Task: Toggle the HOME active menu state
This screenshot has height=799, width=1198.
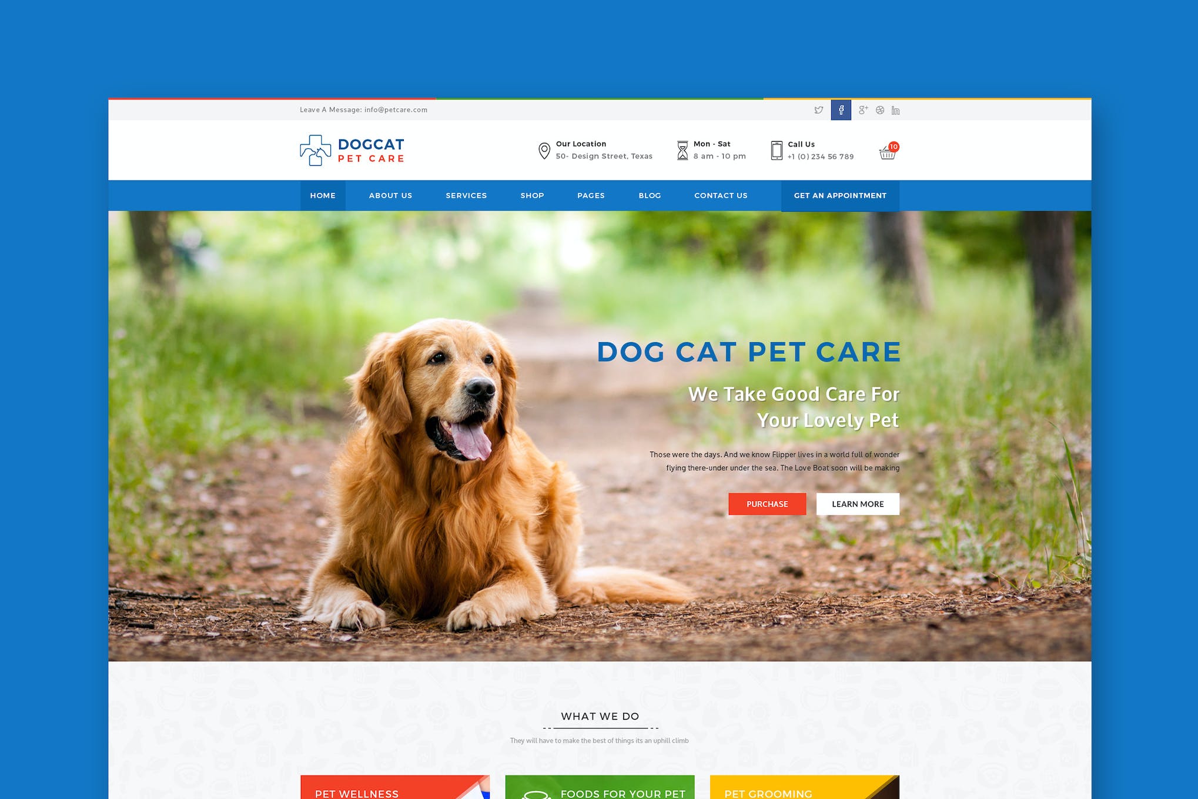Action: (x=322, y=195)
